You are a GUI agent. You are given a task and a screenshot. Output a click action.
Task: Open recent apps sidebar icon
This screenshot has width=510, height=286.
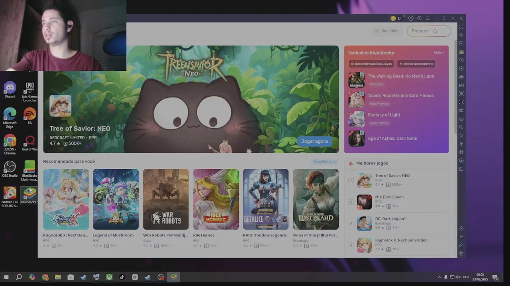pos(461,253)
